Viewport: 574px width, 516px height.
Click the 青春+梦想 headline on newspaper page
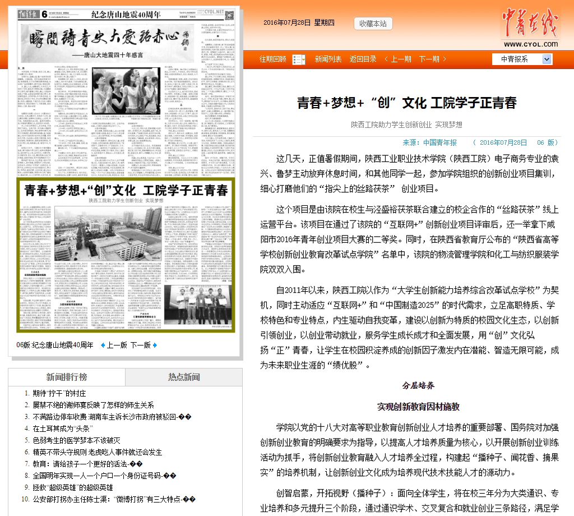(126, 190)
